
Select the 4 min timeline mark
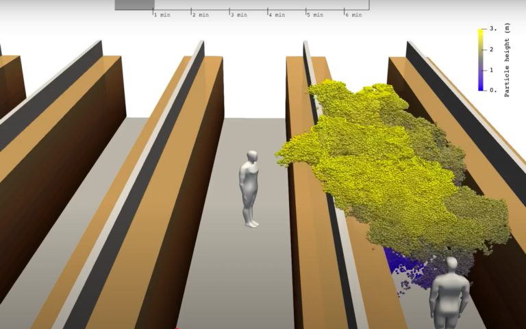pos(268,12)
